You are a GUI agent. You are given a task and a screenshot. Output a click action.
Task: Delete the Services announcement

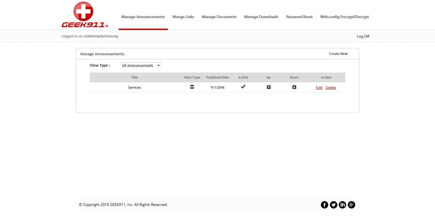(x=331, y=88)
